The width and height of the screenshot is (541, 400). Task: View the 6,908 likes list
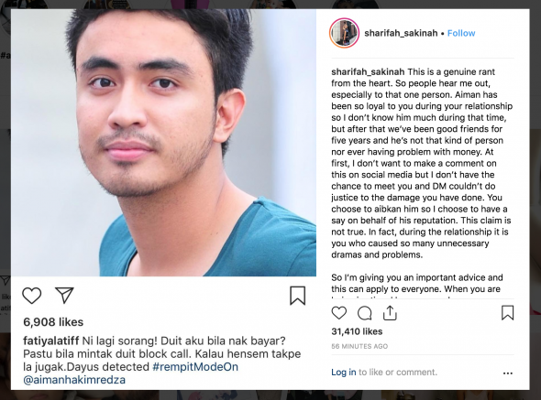[53, 322]
